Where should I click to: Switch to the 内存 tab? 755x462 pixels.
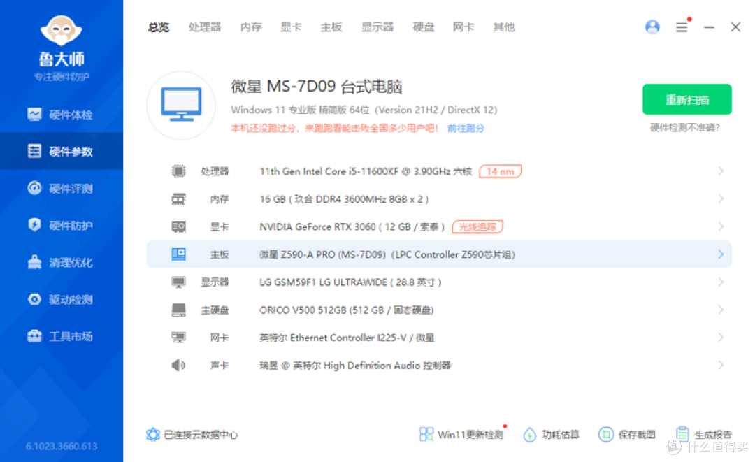(x=251, y=27)
